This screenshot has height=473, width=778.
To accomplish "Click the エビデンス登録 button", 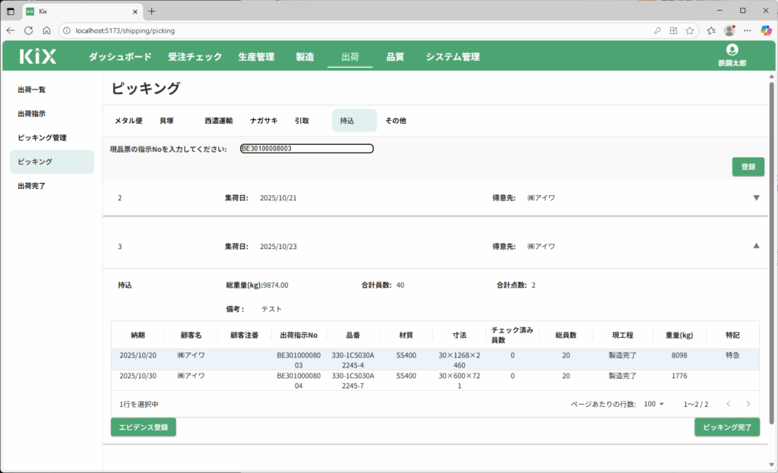I will [x=144, y=427].
